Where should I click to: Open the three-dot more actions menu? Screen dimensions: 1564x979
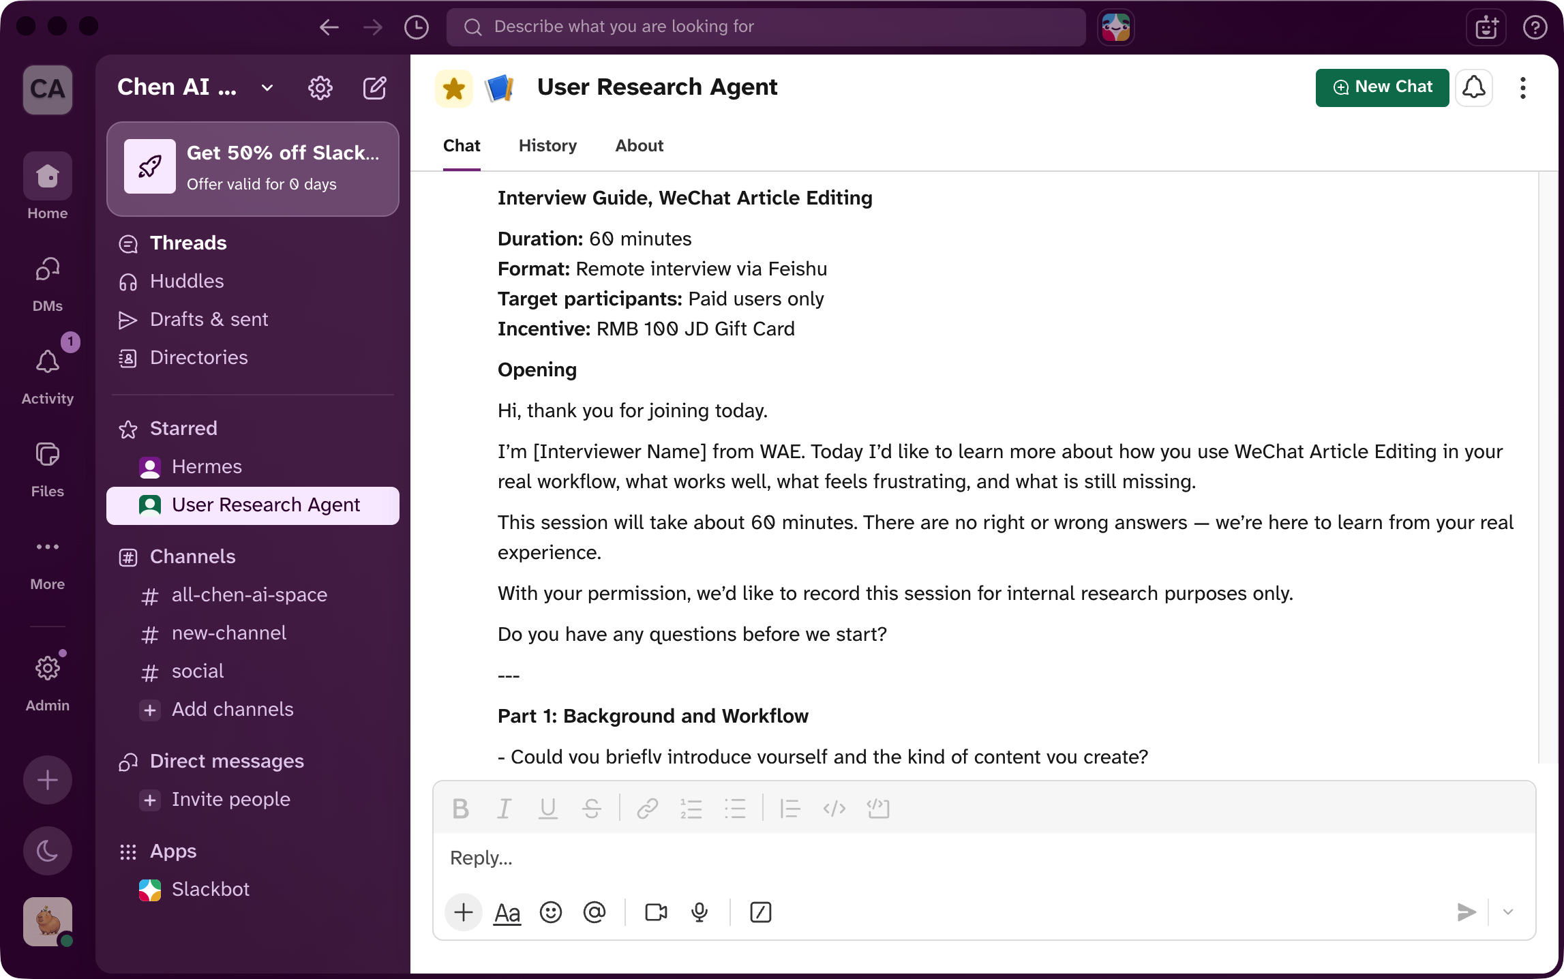(x=1522, y=87)
